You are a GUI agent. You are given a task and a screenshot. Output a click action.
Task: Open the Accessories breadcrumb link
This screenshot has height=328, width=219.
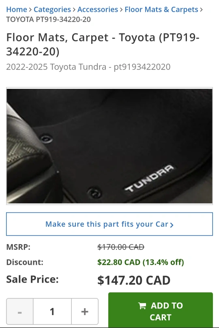[x=97, y=9]
